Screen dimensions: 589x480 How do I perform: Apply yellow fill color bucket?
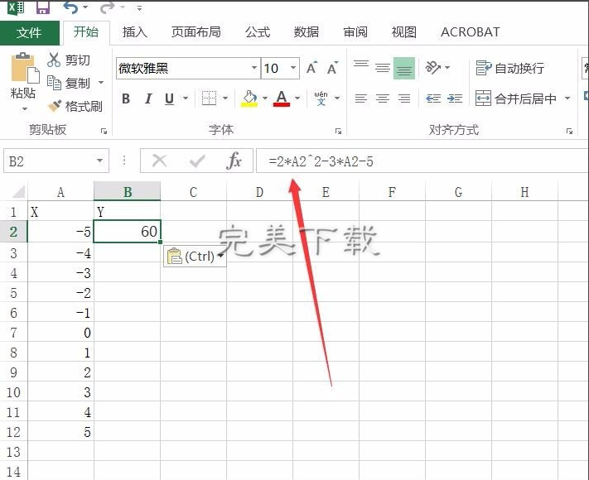(x=249, y=98)
